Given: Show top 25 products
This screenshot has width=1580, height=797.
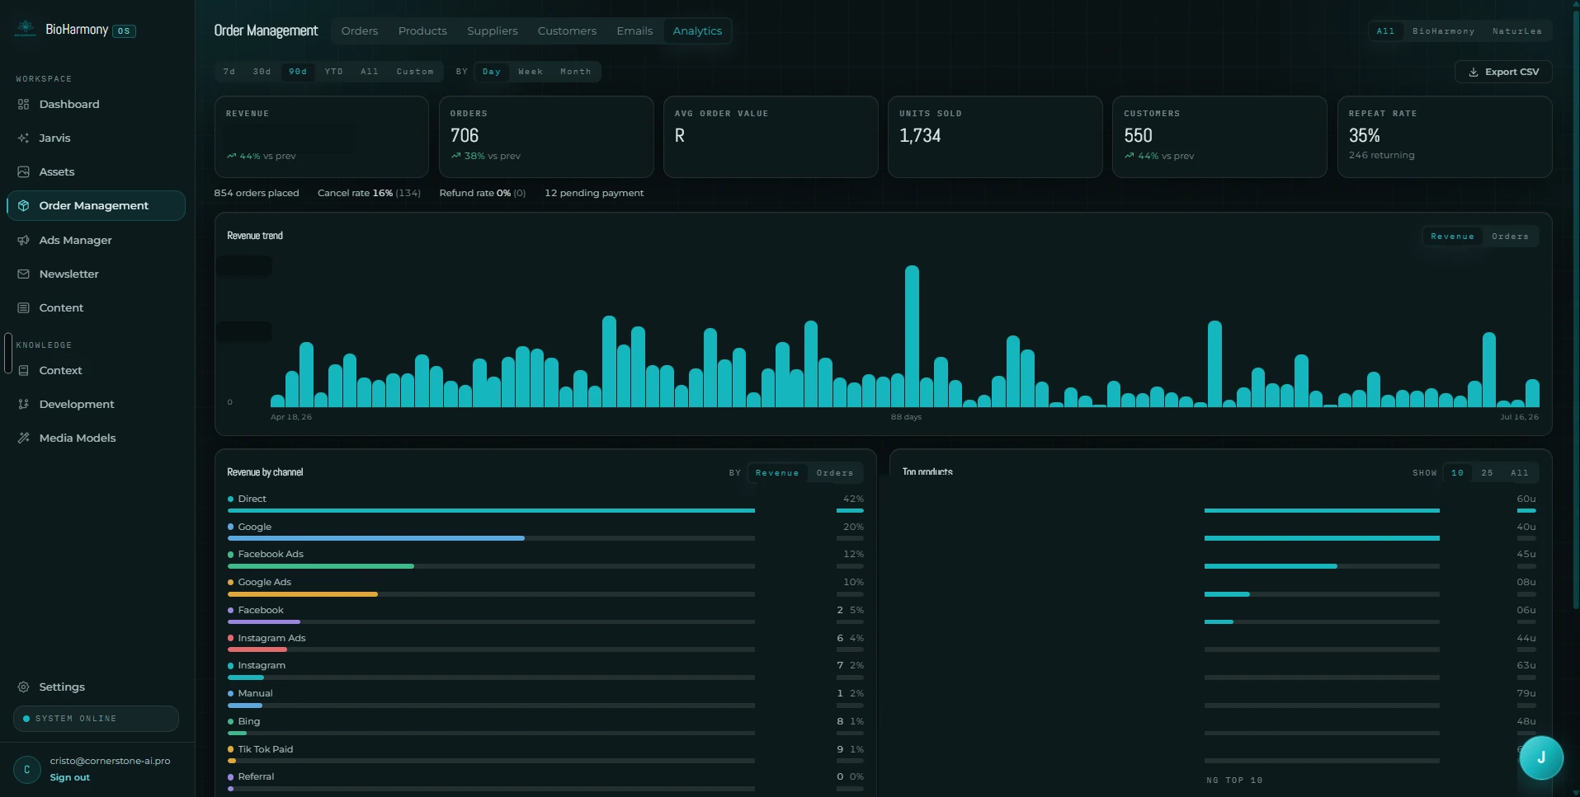Looking at the screenshot, I should [1487, 473].
